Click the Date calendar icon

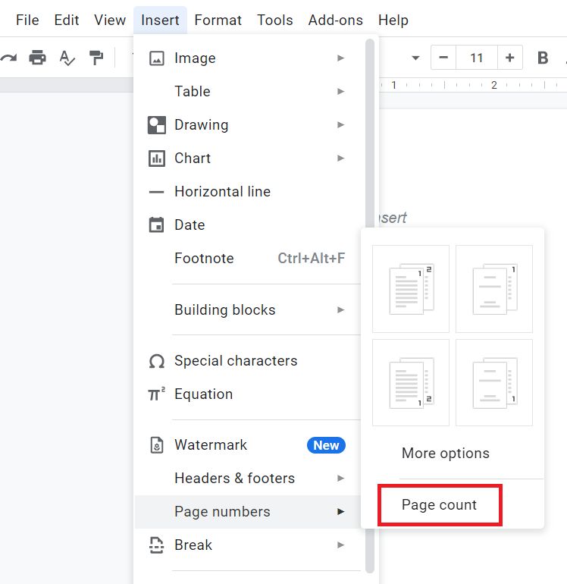click(156, 225)
